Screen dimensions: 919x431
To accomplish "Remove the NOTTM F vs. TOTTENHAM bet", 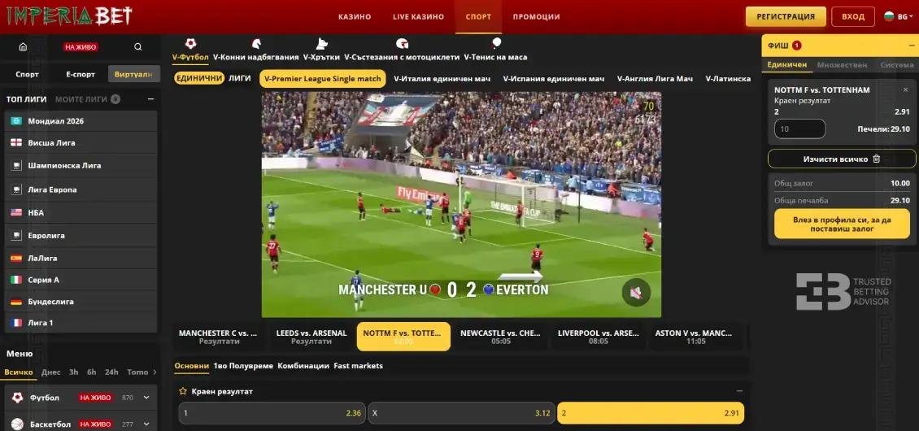I will 905,89.
